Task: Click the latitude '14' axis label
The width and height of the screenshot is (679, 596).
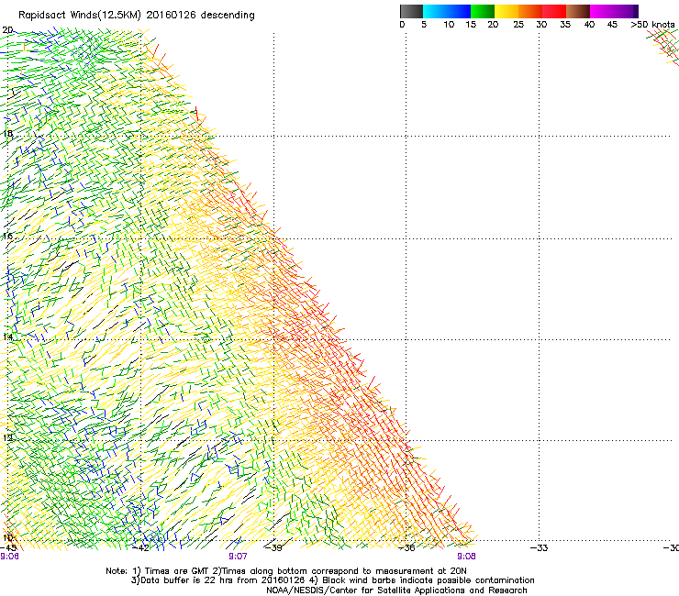Action: tap(7, 337)
